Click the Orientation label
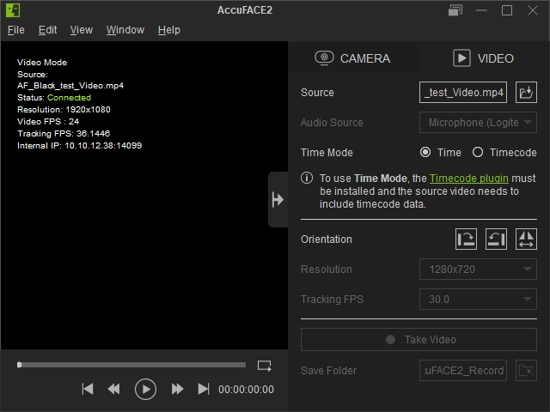 coord(327,239)
